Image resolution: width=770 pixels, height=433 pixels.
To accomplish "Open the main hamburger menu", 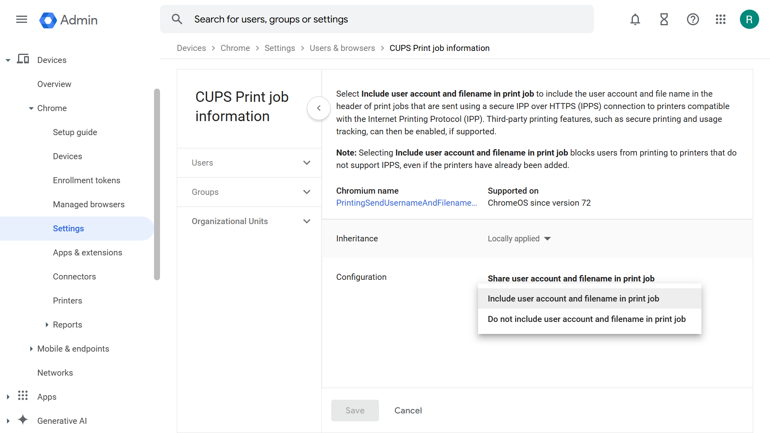I will (x=22, y=19).
